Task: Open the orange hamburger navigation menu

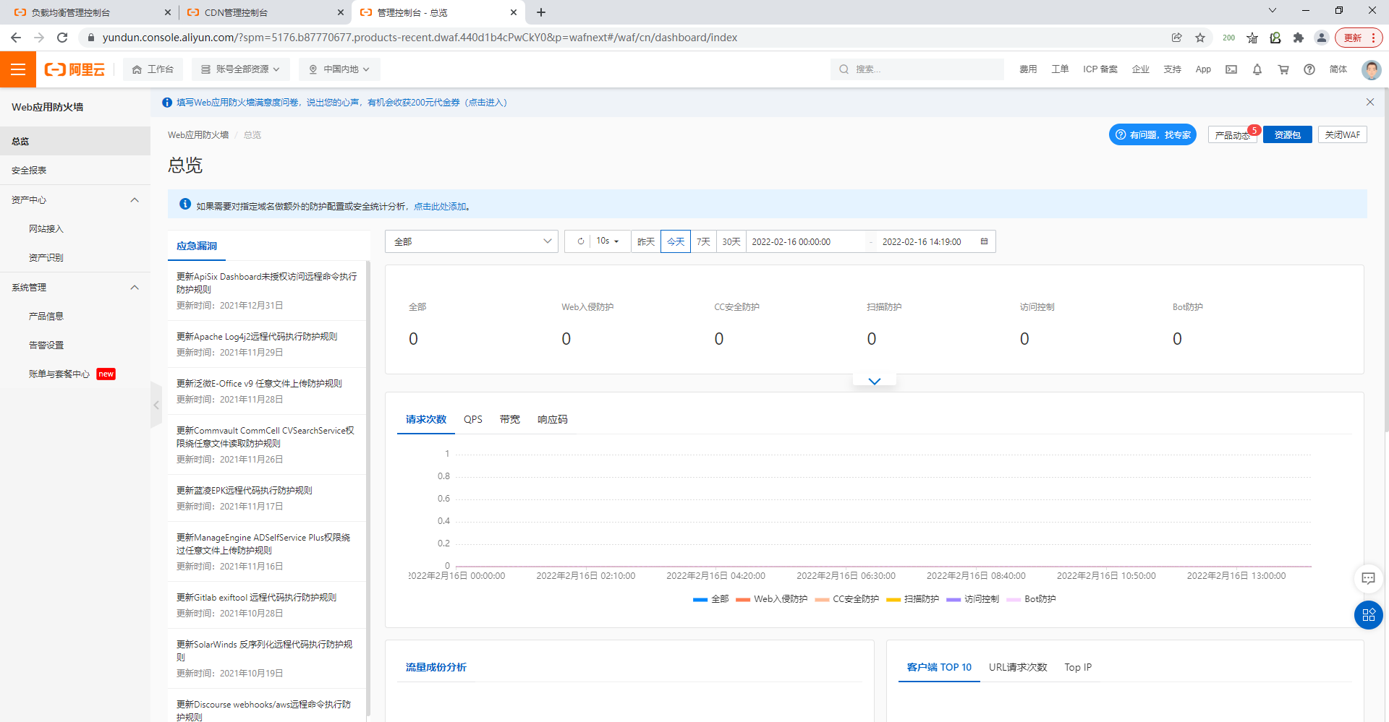Action: click(18, 69)
